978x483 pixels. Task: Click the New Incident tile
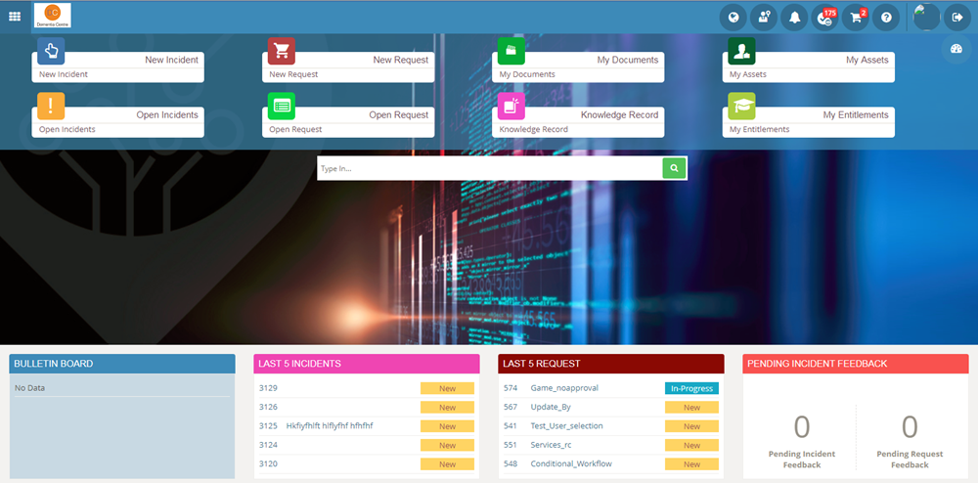118,65
